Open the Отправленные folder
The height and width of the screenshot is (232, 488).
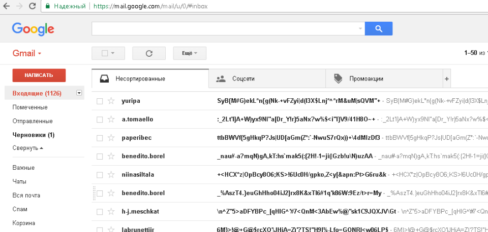point(33,121)
